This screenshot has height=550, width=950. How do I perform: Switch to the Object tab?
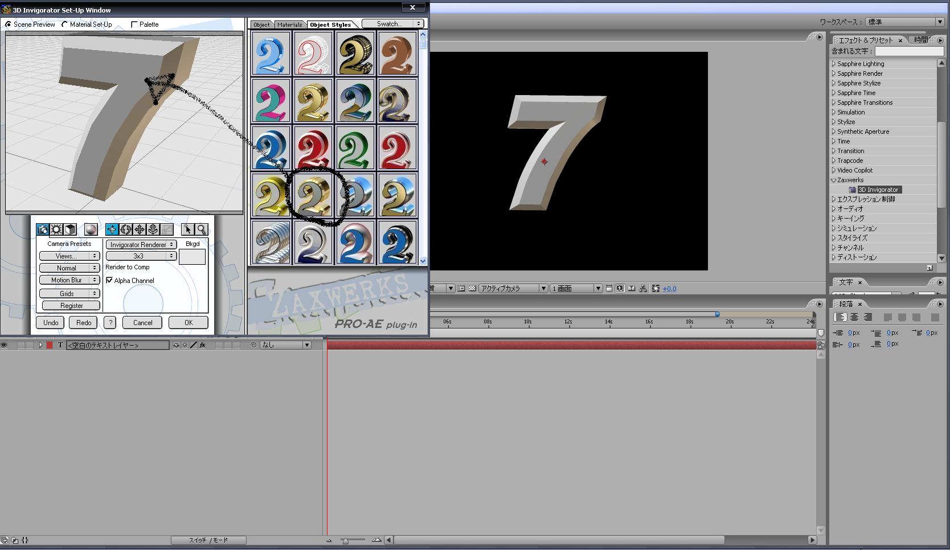[261, 24]
